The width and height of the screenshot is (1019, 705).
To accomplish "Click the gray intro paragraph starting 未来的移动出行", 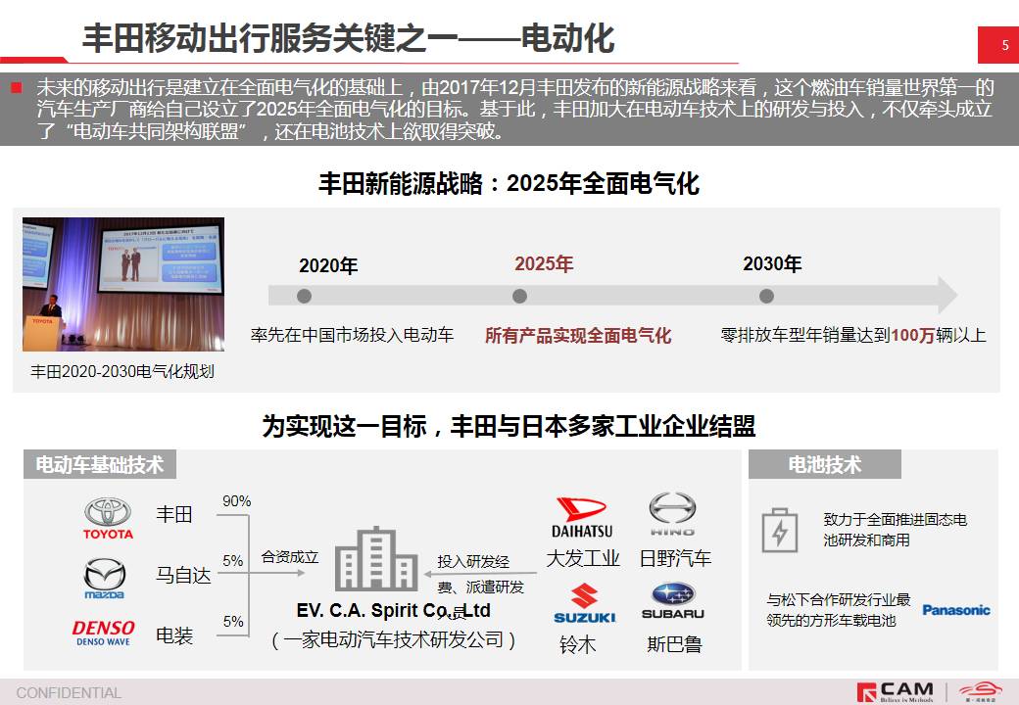I will coord(514,109).
